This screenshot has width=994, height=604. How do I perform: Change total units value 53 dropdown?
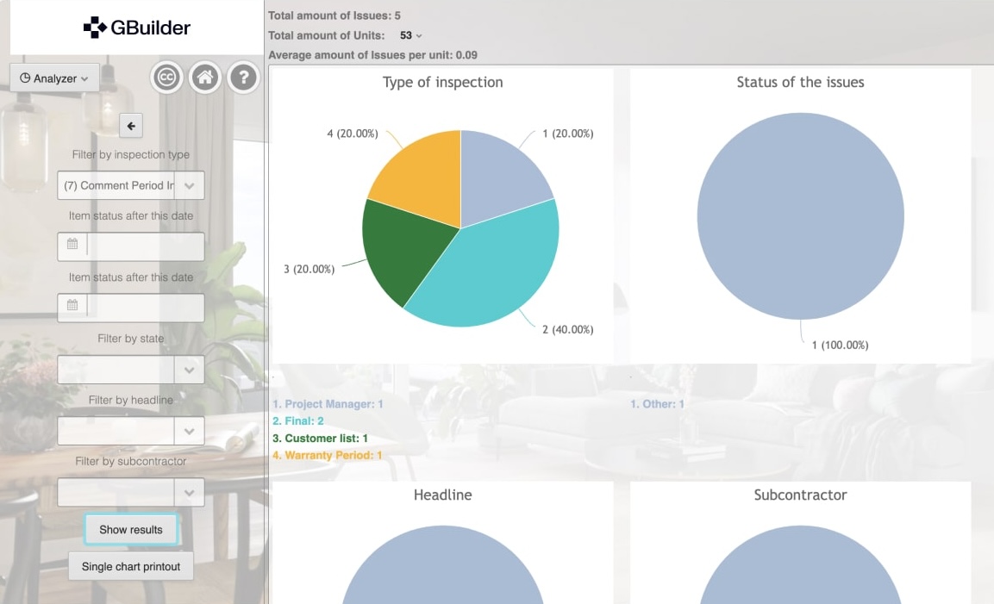pos(410,35)
